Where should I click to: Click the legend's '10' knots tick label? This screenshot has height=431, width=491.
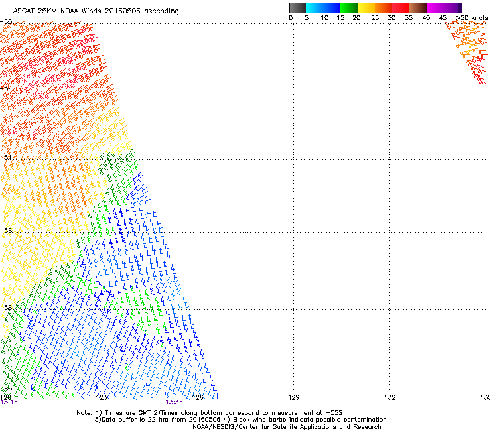pos(324,18)
